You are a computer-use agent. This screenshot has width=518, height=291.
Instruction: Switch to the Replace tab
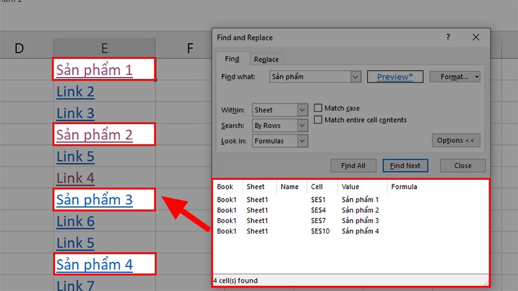pos(266,59)
